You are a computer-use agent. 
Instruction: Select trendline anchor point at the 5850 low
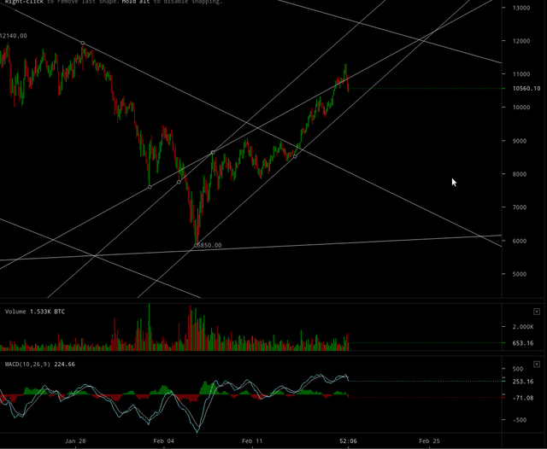(196, 246)
